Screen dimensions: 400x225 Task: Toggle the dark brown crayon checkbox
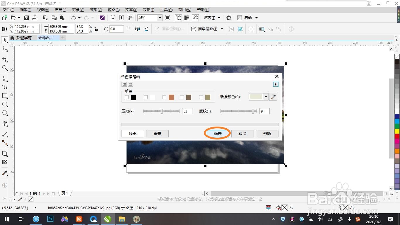pos(182,97)
